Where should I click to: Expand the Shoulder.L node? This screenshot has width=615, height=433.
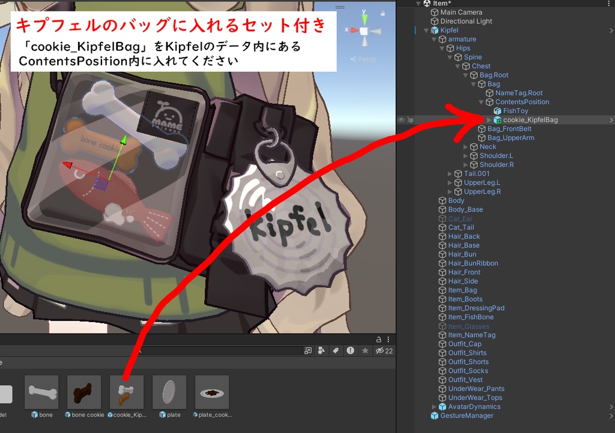click(465, 156)
